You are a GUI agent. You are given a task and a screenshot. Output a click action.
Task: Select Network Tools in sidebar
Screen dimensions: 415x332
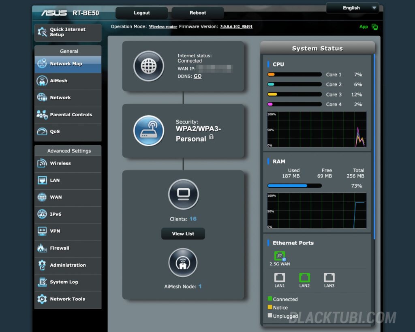pyautogui.click(x=68, y=299)
